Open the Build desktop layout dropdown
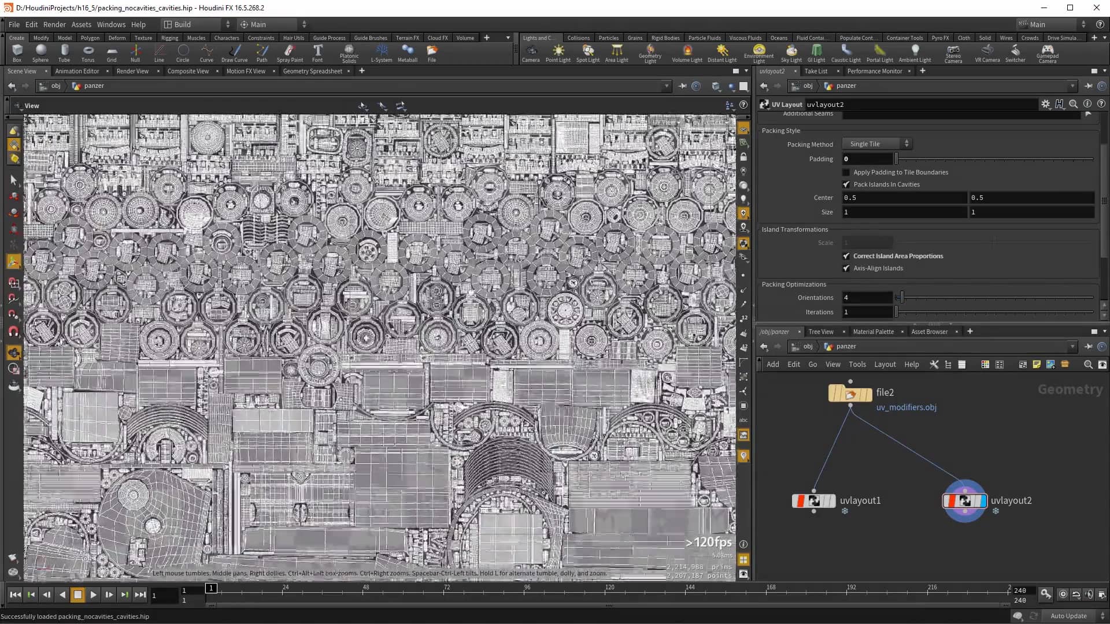 click(x=228, y=24)
